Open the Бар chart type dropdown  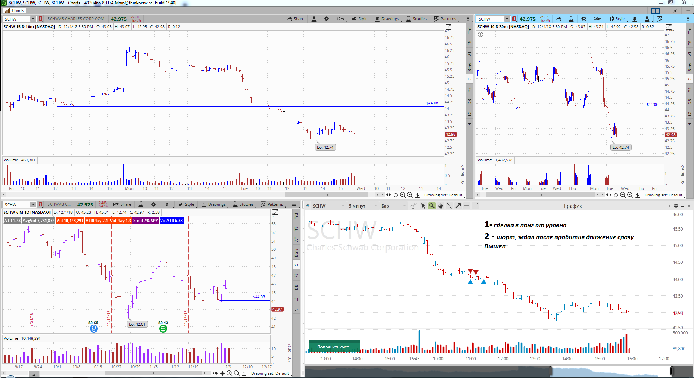[x=393, y=206]
